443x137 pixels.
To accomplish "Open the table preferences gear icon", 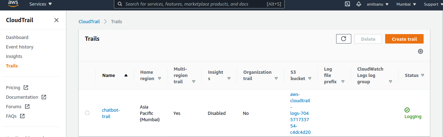I will tap(420, 51).
